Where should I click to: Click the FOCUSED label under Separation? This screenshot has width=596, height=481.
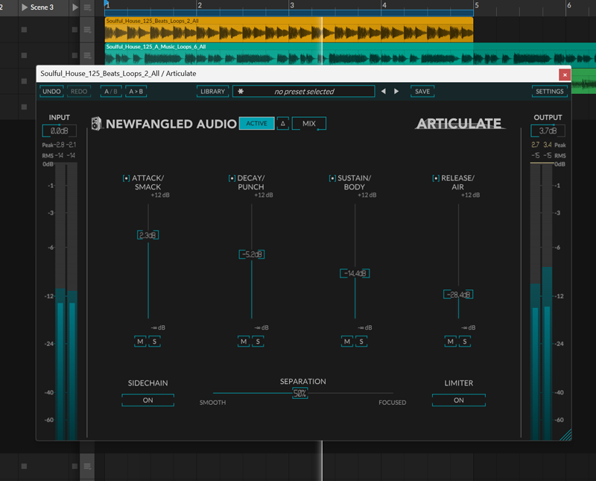click(393, 403)
